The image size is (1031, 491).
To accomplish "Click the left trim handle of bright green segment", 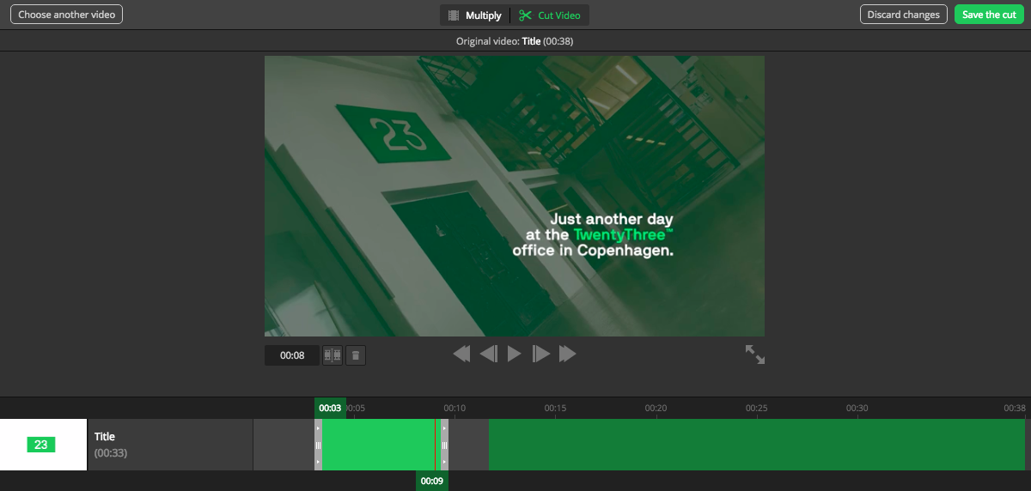I will (319, 445).
